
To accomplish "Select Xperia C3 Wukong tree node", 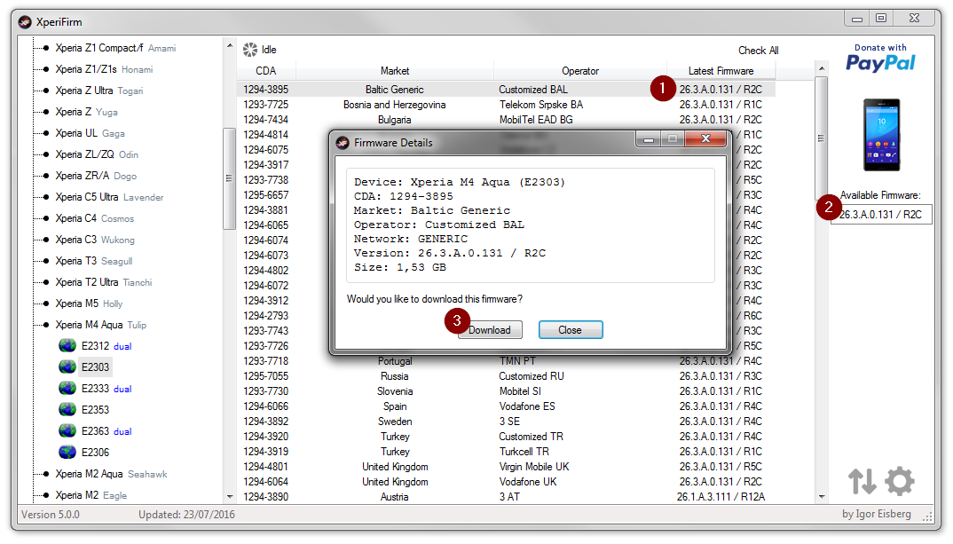I will 95,240.
